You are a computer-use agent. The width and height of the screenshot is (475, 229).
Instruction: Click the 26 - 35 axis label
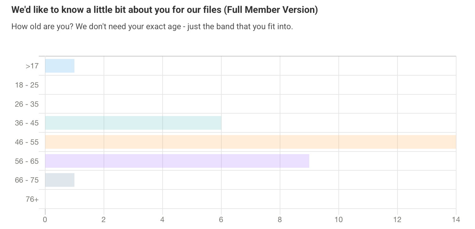27,104
